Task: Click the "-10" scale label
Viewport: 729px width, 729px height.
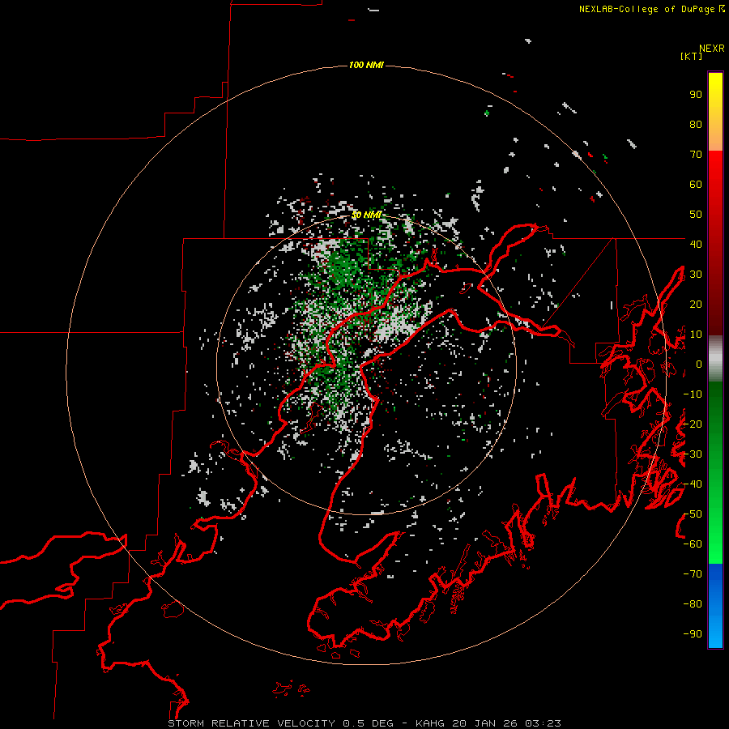Action: [x=693, y=394]
